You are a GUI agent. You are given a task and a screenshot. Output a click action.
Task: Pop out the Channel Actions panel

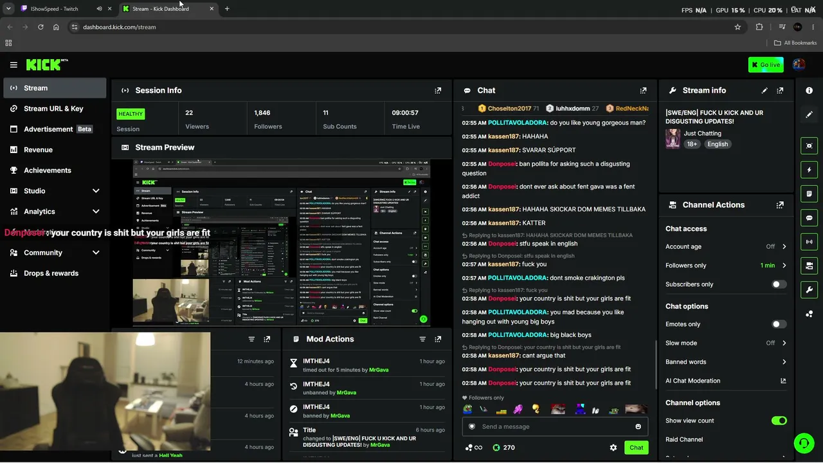tap(780, 205)
